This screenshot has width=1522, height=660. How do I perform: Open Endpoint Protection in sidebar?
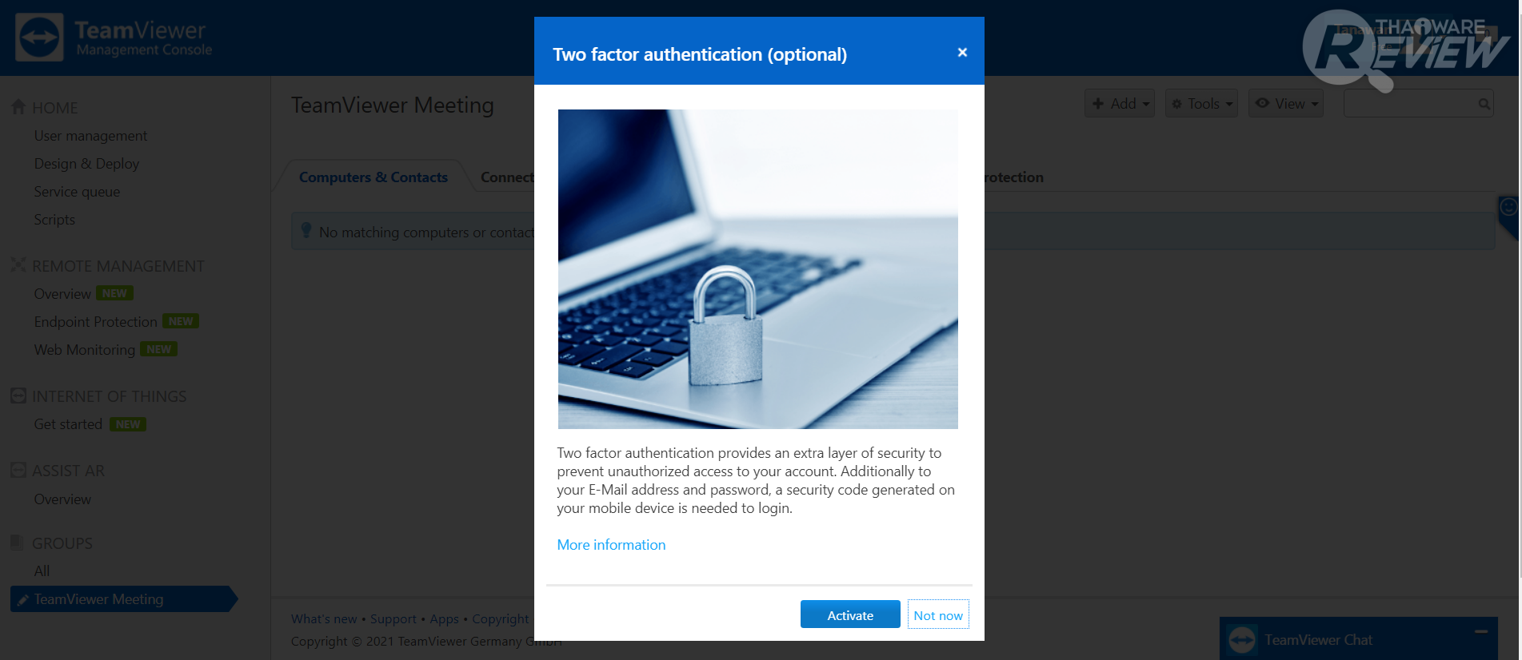point(95,322)
